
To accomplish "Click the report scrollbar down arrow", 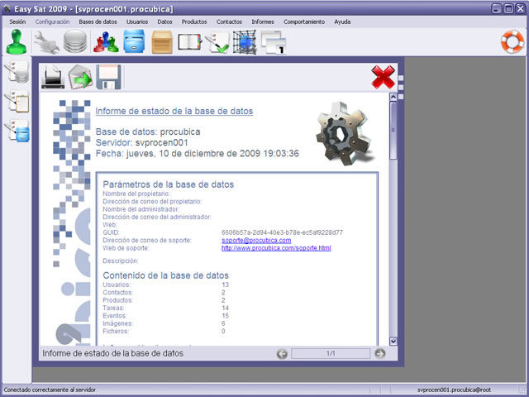I will click(393, 341).
